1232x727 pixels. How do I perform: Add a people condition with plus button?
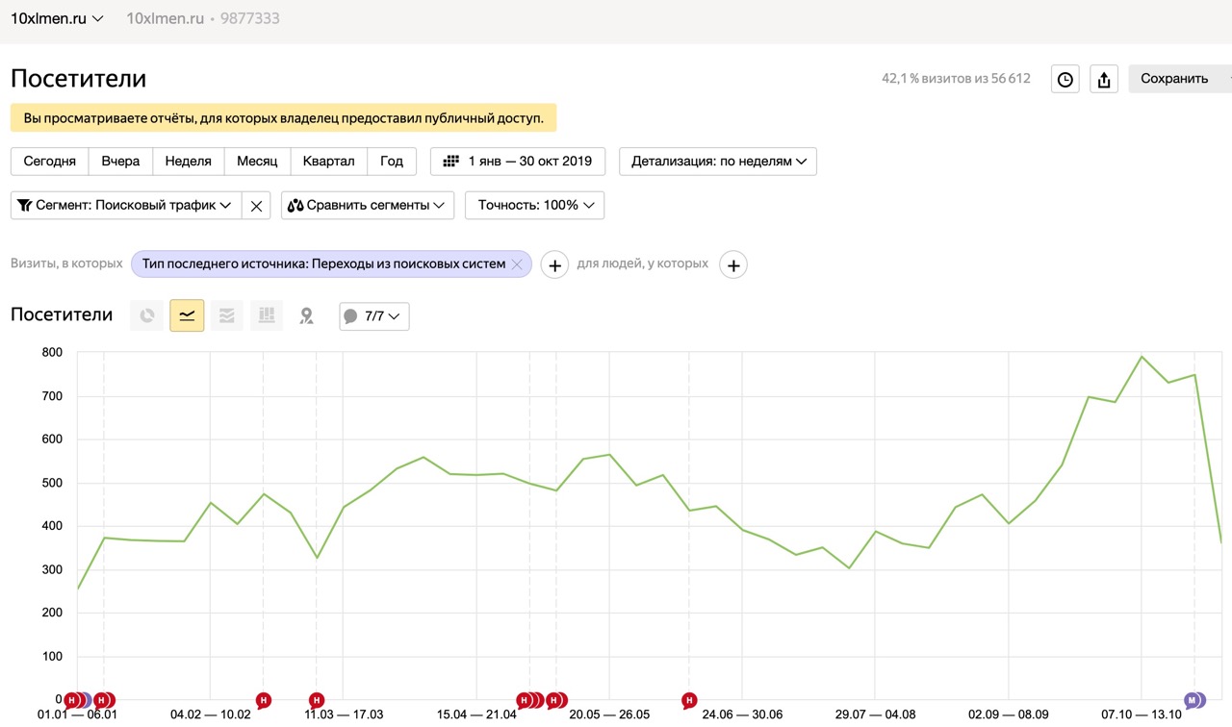click(x=733, y=265)
